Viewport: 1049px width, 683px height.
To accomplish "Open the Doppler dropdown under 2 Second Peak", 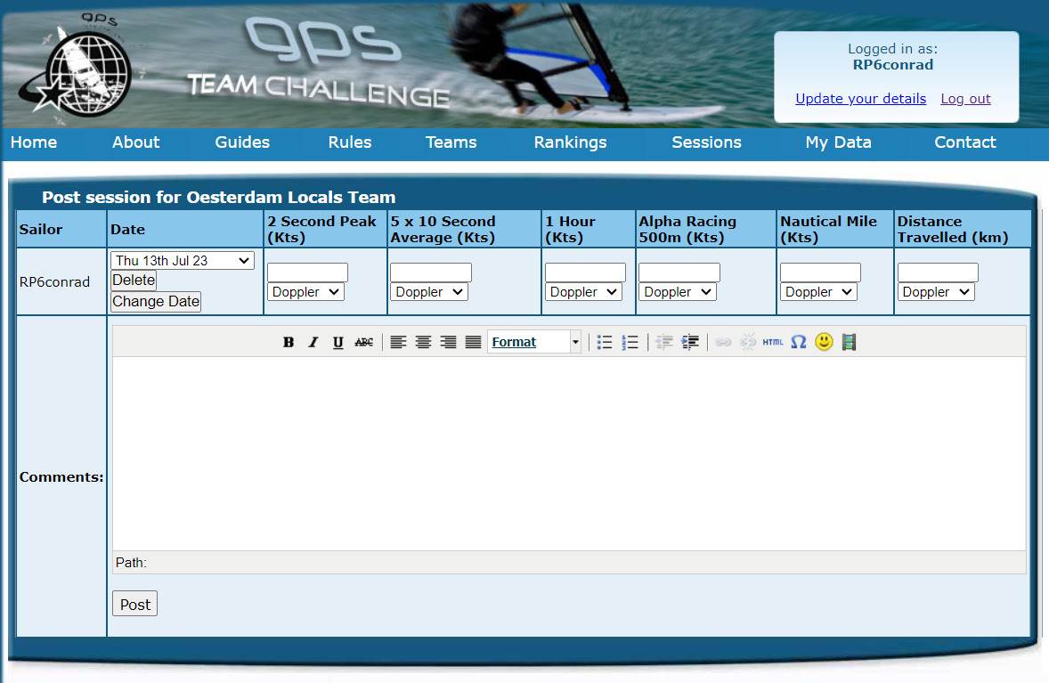I will [305, 292].
